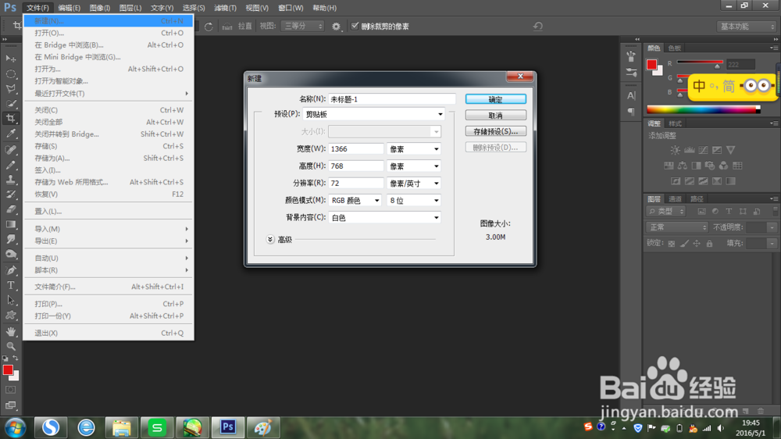781x439 pixels.
Task: Choose Open Ctrl+O in File menu
Action: 109,33
